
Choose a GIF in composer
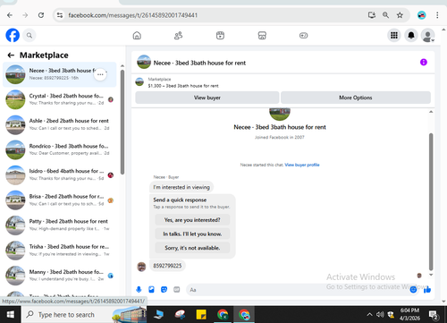[177, 289]
